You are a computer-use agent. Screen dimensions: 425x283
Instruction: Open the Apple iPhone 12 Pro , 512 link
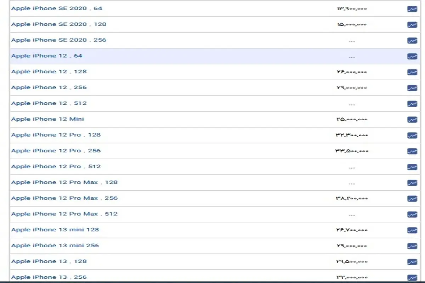(x=56, y=166)
